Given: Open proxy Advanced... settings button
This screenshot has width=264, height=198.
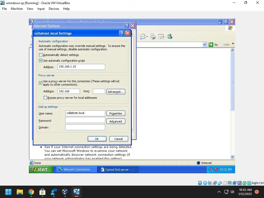Looking at the screenshot, I should tap(116, 92).
